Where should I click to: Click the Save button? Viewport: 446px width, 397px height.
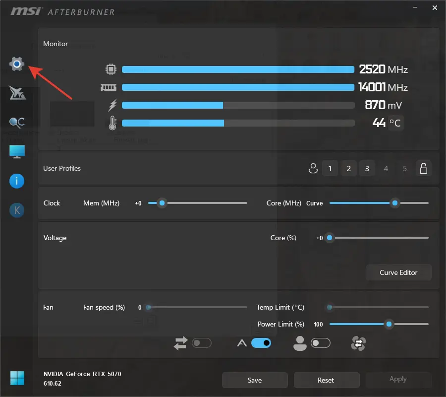(x=255, y=380)
